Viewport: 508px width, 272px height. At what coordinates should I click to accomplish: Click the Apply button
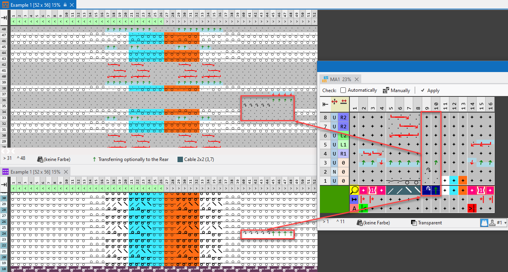click(430, 90)
